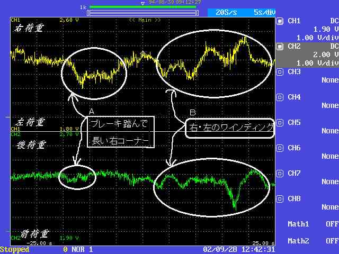Click the None value for CH7
This screenshot has height=254, width=339.
tap(330, 182)
